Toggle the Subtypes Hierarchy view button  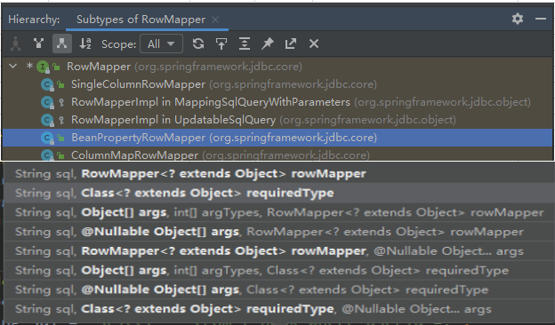(62, 44)
